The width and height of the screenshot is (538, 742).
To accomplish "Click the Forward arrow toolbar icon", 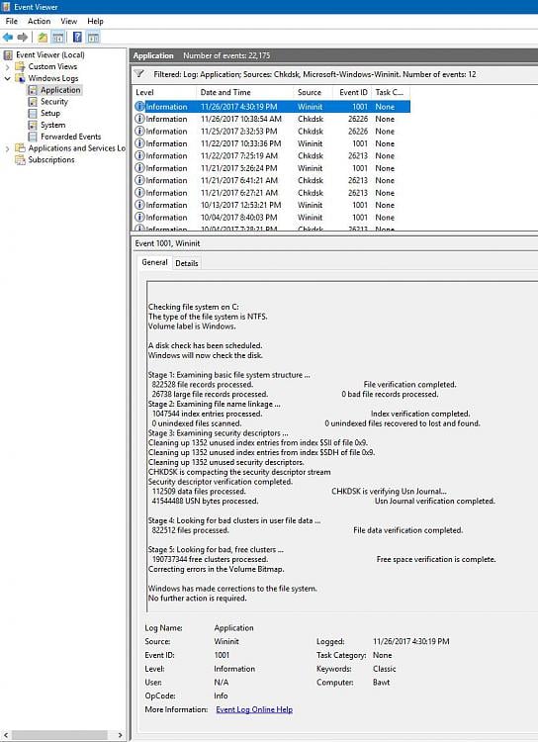I will (22, 37).
